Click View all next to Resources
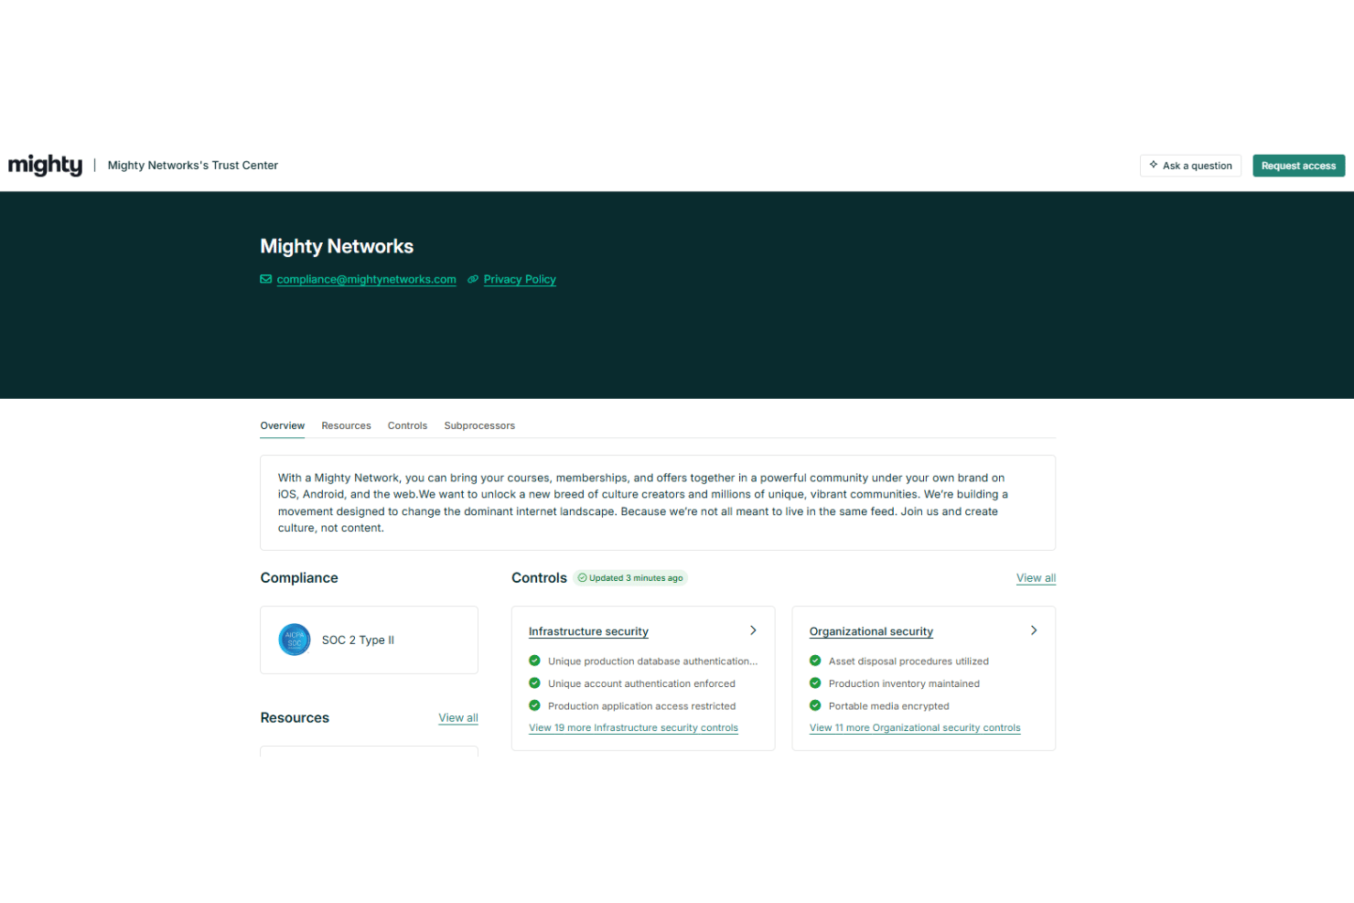Image resolution: width=1354 pixels, height=903 pixels. coord(458,718)
